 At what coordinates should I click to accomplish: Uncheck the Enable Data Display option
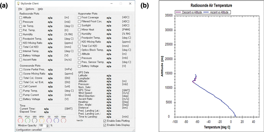click(x=105, y=125)
